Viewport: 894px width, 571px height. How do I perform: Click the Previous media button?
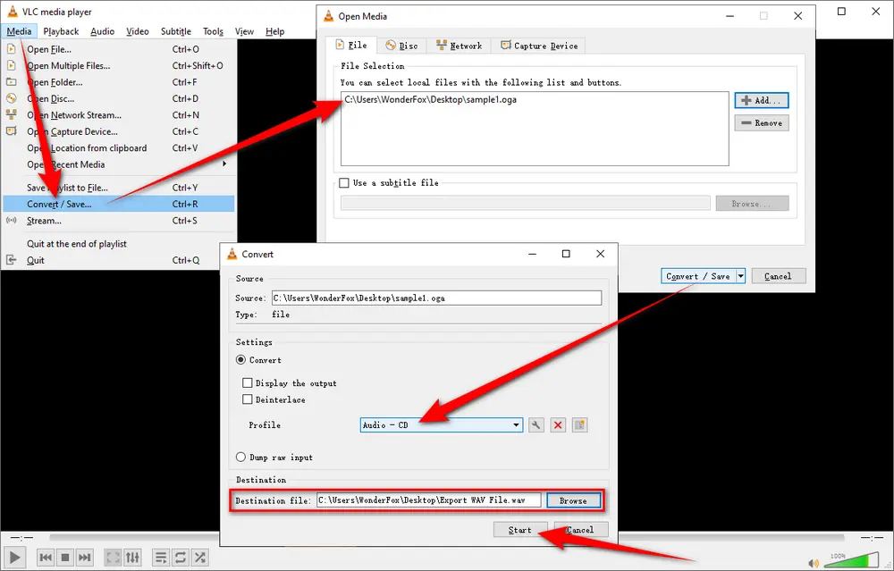[46, 558]
